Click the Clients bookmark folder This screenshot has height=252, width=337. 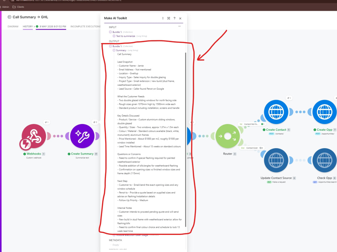pyautogui.click(x=18, y=7)
